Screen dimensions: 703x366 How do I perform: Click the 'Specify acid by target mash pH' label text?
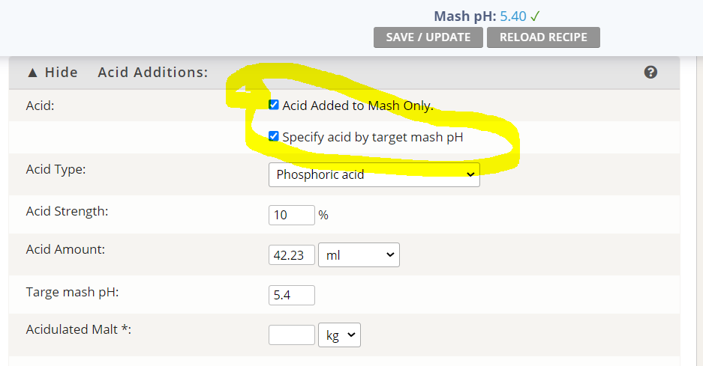point(372,137)
